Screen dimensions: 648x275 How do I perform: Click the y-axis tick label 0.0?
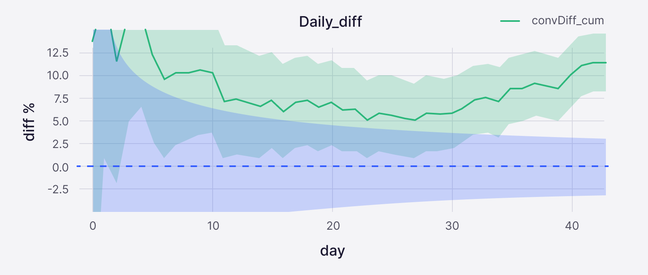pos(61,167)
